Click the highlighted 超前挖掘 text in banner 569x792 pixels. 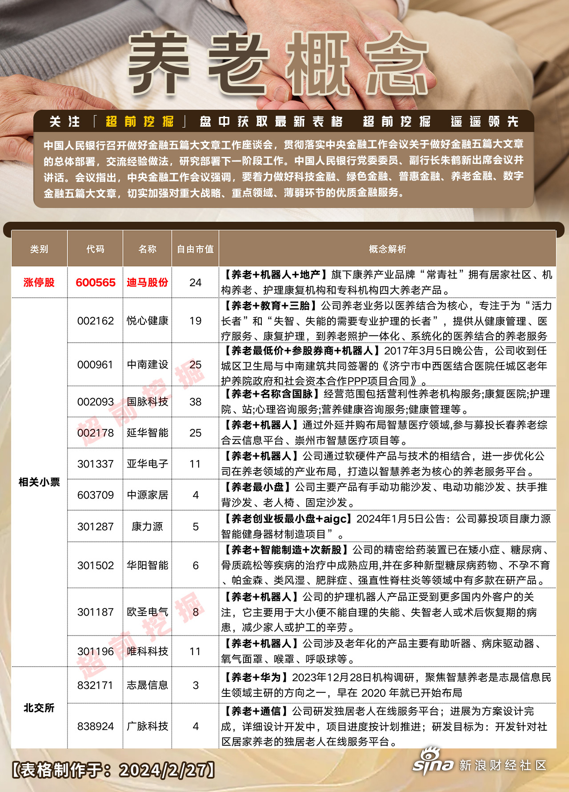[140, 121]
